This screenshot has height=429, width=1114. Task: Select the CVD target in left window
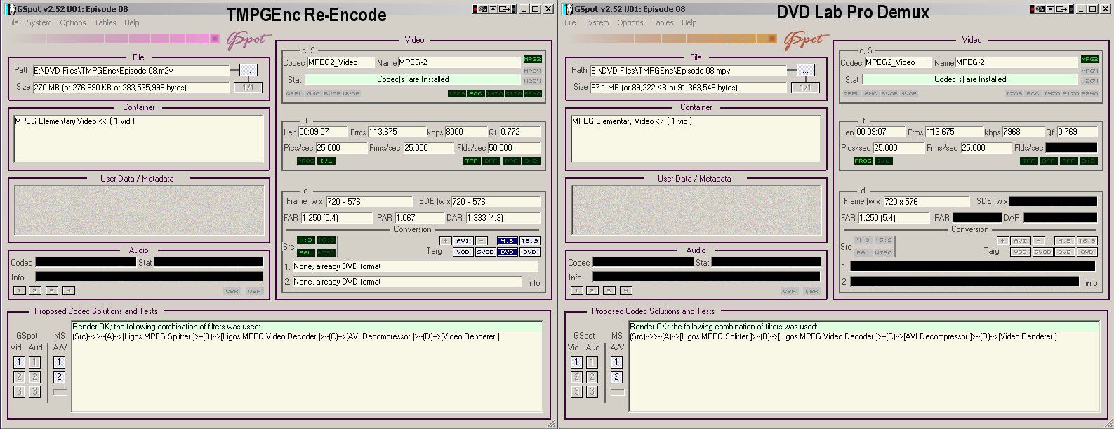tap(530, 252)
